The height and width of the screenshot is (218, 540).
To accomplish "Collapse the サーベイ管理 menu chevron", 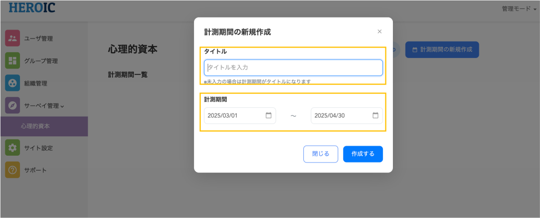I will click(x=62, y=106).
